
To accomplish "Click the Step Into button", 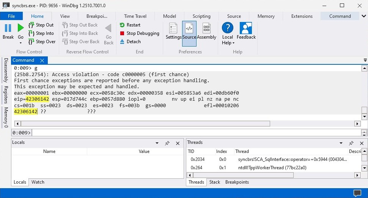I will 41,33.
